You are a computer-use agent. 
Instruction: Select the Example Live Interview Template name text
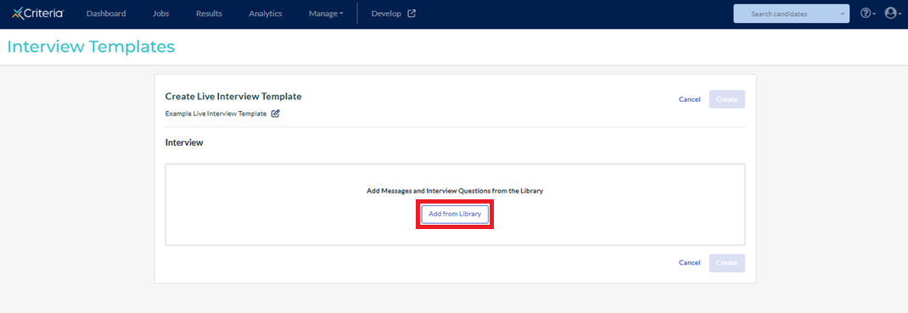point(216,114)
